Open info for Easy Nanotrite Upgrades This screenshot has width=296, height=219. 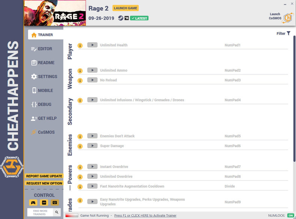80,200
